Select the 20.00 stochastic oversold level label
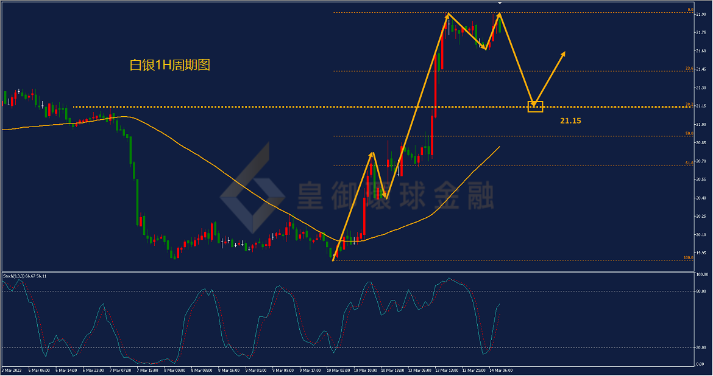The height and width of the screenshot is (376, 713). point(701,348)
